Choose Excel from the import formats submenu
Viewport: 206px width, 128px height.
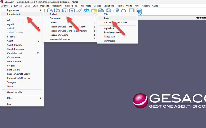106,18
